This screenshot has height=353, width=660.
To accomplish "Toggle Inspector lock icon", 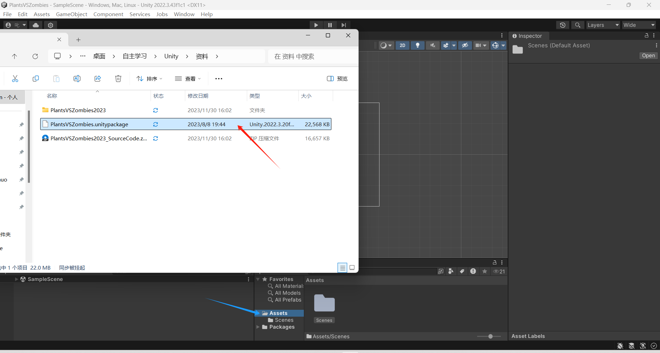I will point(647,36).
